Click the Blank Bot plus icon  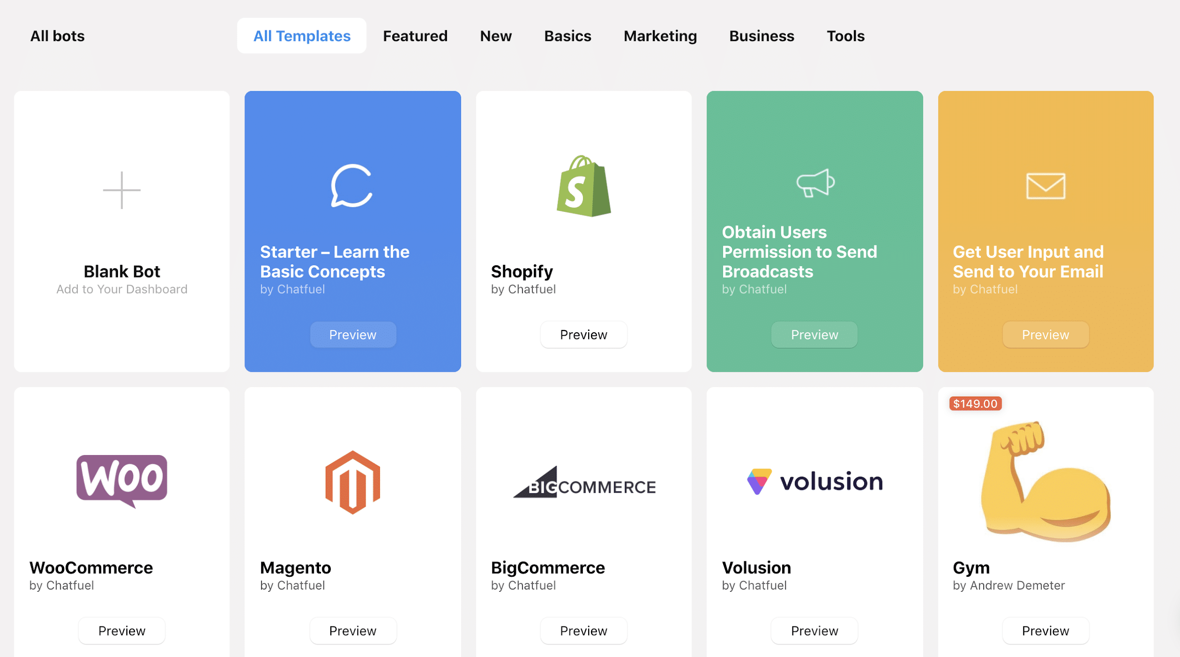pyautogui.click(x=122, y=190)
